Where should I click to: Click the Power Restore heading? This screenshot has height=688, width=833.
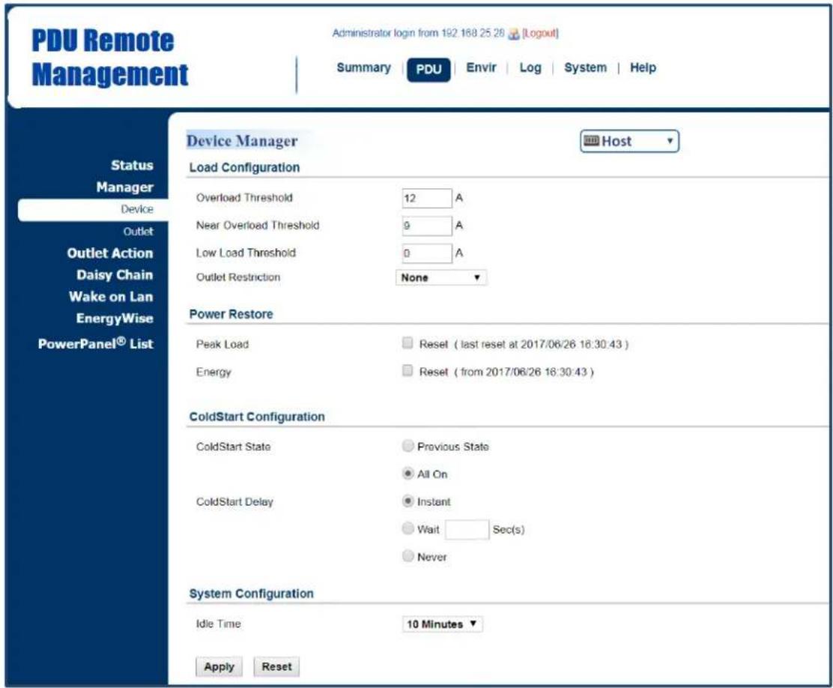click(231, 314)
